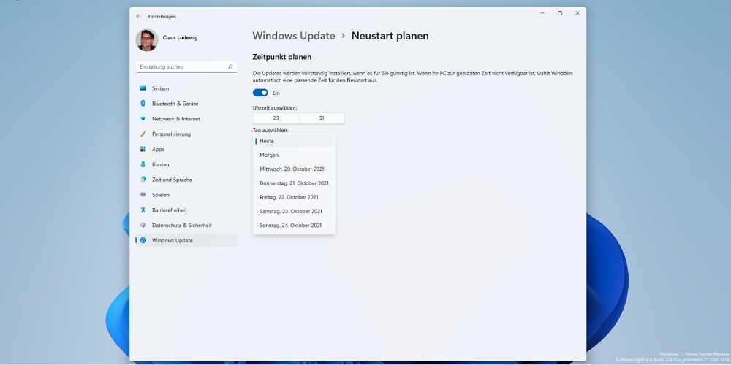The image size is (731, 365).
Task: Open Konten label in sidebar
Action: (x=160, y=164)
